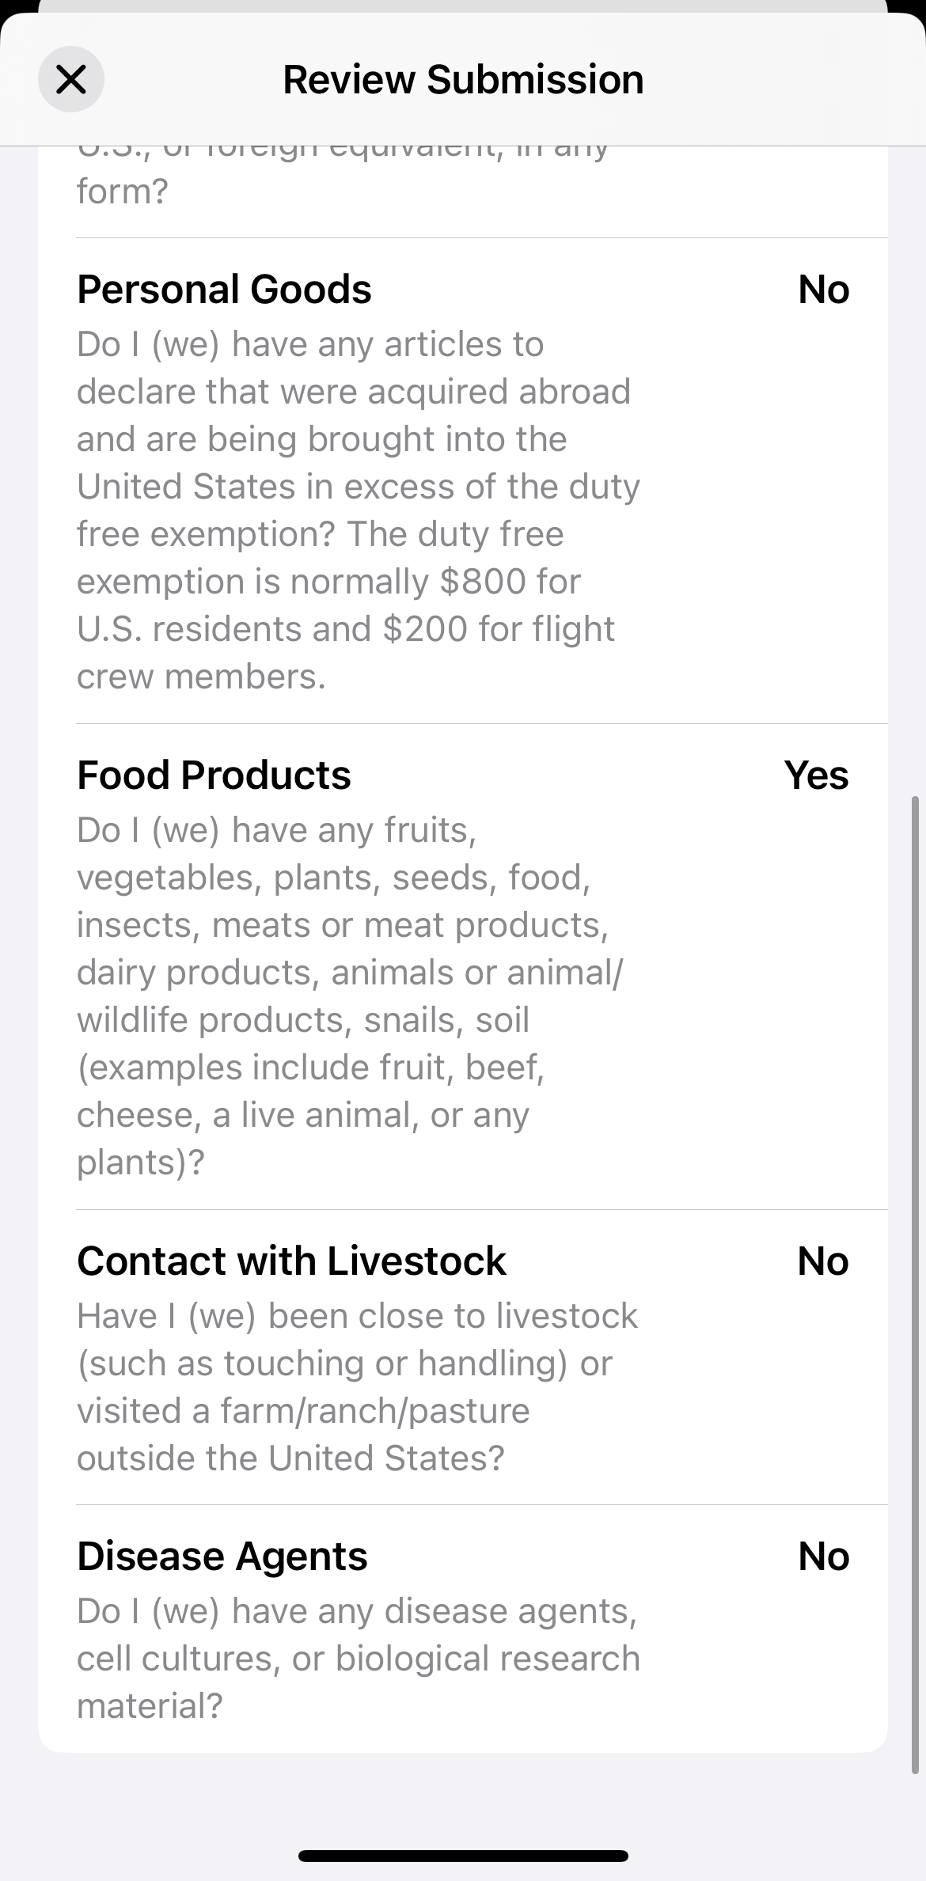Tap the Personal Goods 'No' answer

823,290
